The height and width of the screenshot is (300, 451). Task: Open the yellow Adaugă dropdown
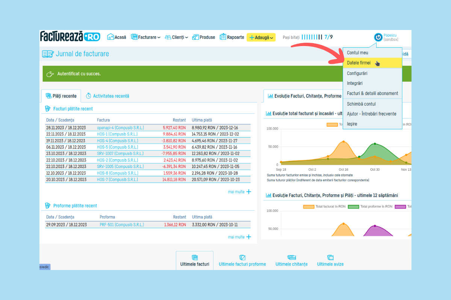(261, 37)
